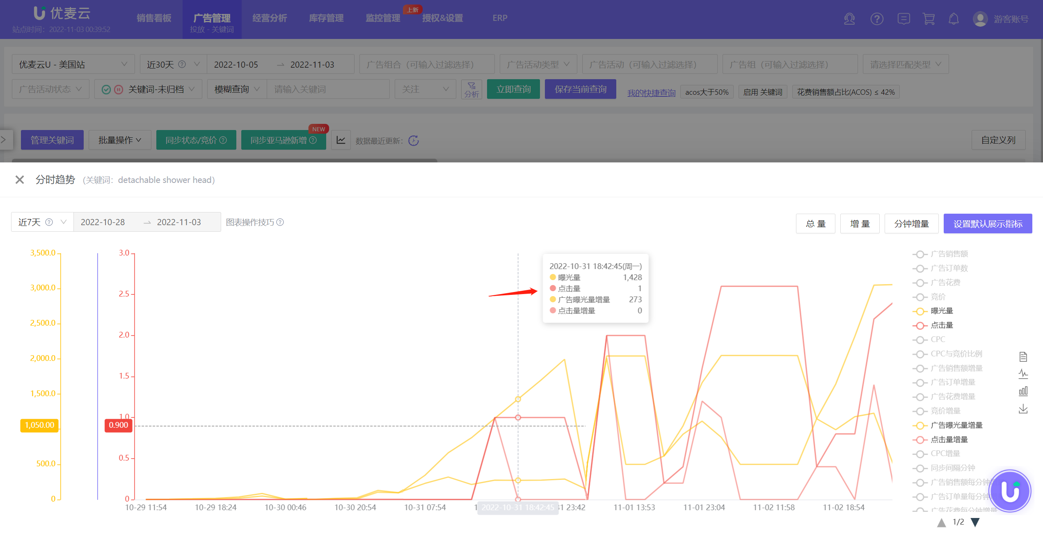
Task: Toggle 竞价 legend series
Action: pos(929,297)
